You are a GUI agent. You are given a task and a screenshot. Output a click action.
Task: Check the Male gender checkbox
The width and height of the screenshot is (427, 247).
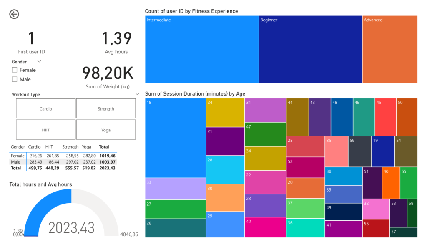pos(15,79)
